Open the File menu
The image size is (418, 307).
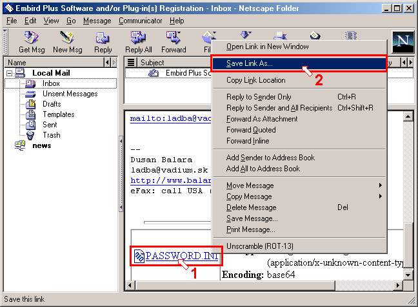[x=12, y=21]
